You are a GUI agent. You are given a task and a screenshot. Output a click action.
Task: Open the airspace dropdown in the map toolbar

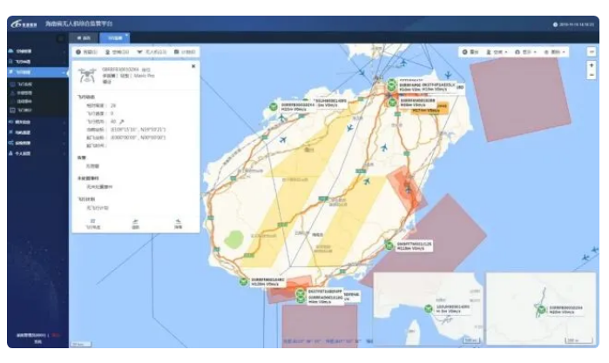(496, 52)
